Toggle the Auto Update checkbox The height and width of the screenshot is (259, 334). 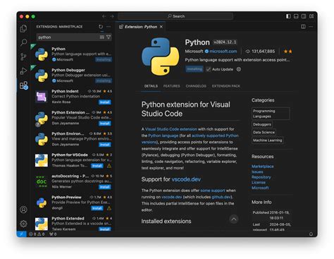(x=209, y=69)
